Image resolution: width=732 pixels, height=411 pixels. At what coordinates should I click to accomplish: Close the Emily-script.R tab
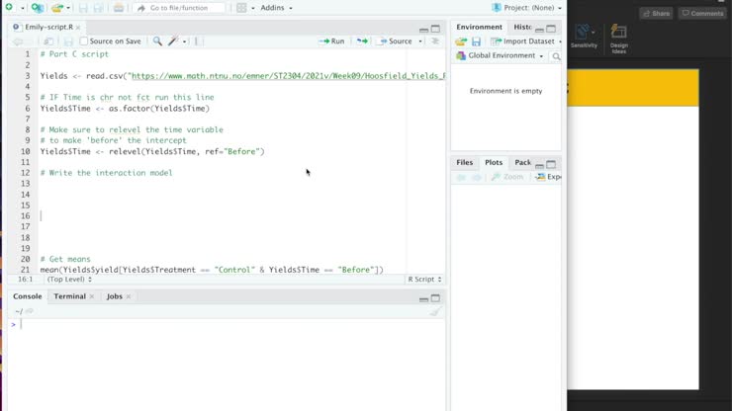click(78, 28)
